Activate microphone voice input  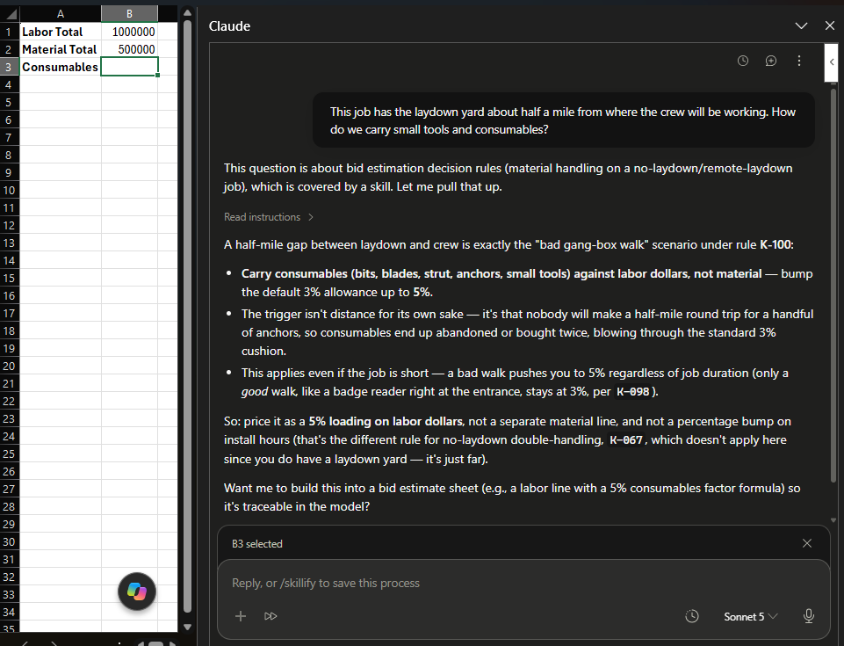click(x=809, y=616)
